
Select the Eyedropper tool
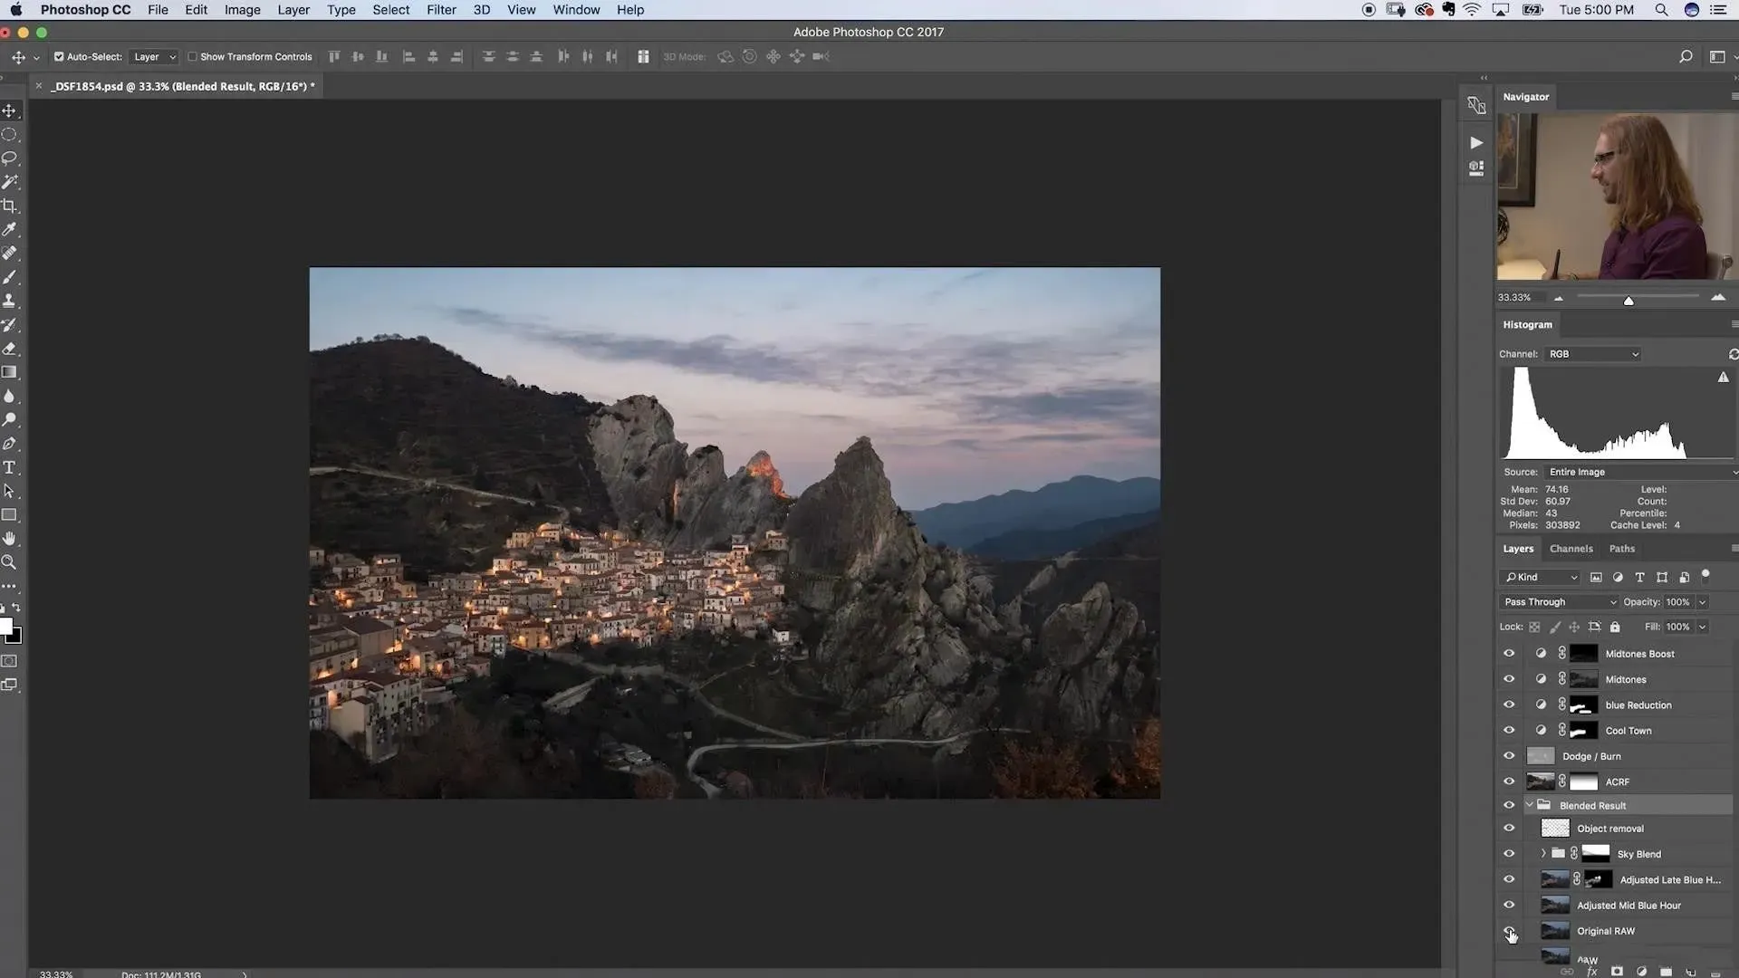[10, 230]
